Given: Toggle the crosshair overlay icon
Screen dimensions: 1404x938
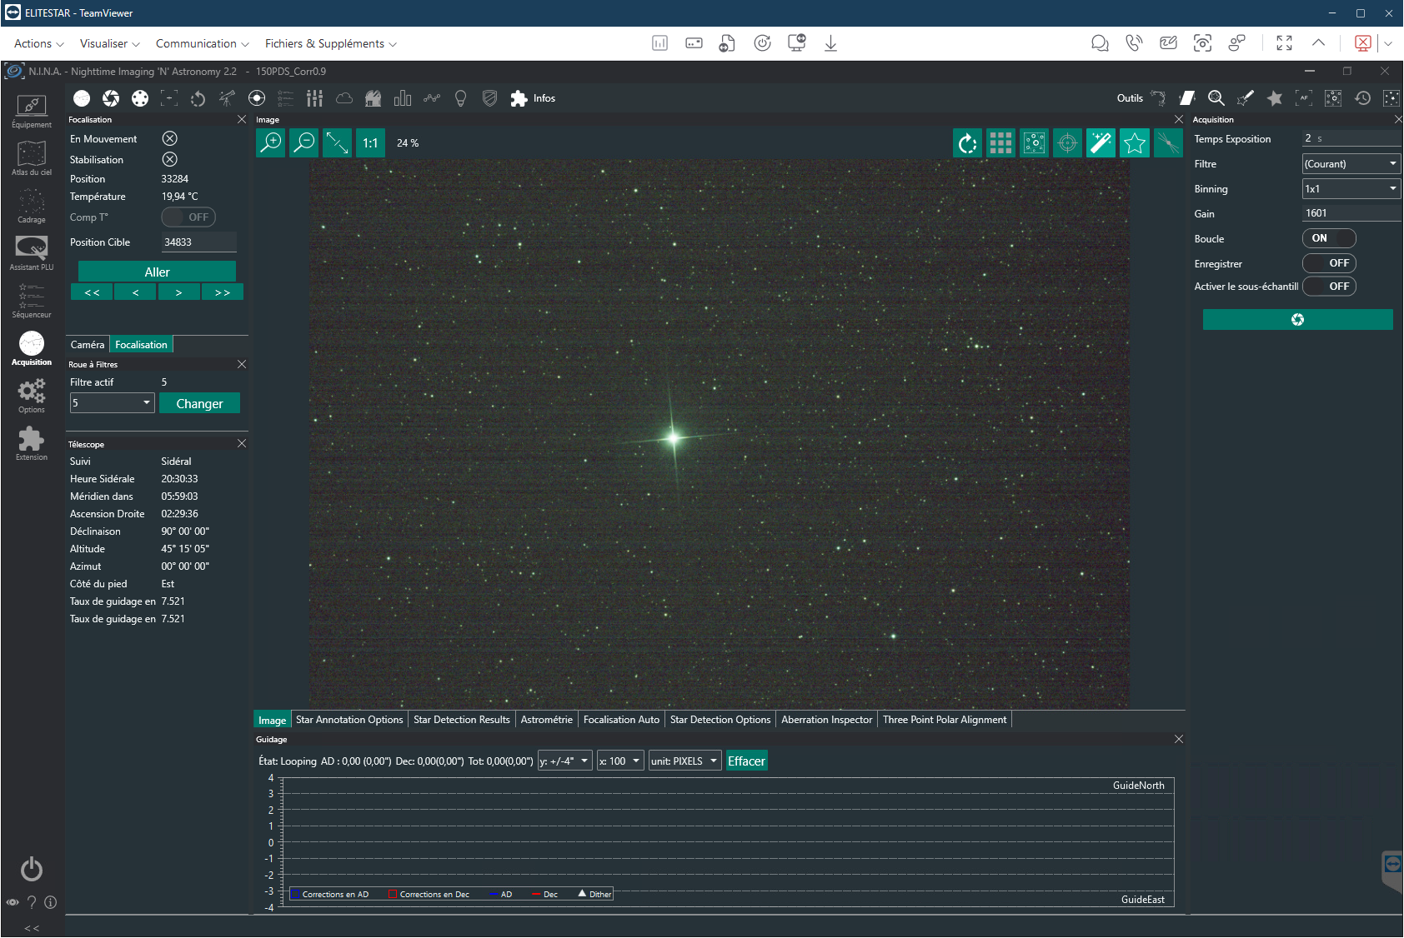Looking at the screenshot, I should [x=1067, y=143].
